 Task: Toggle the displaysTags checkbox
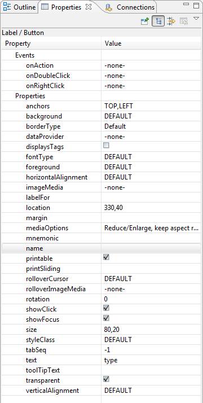click(106, 146)
